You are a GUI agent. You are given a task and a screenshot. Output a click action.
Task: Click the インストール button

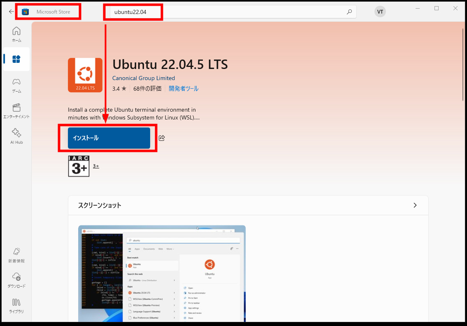(x=109, y=138)
